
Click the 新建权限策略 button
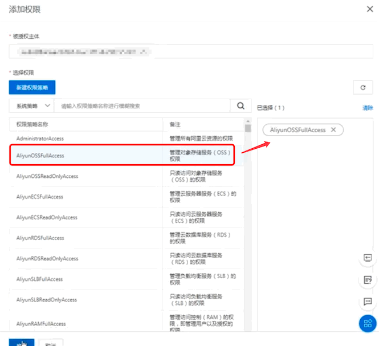click(x=32, y=87)
